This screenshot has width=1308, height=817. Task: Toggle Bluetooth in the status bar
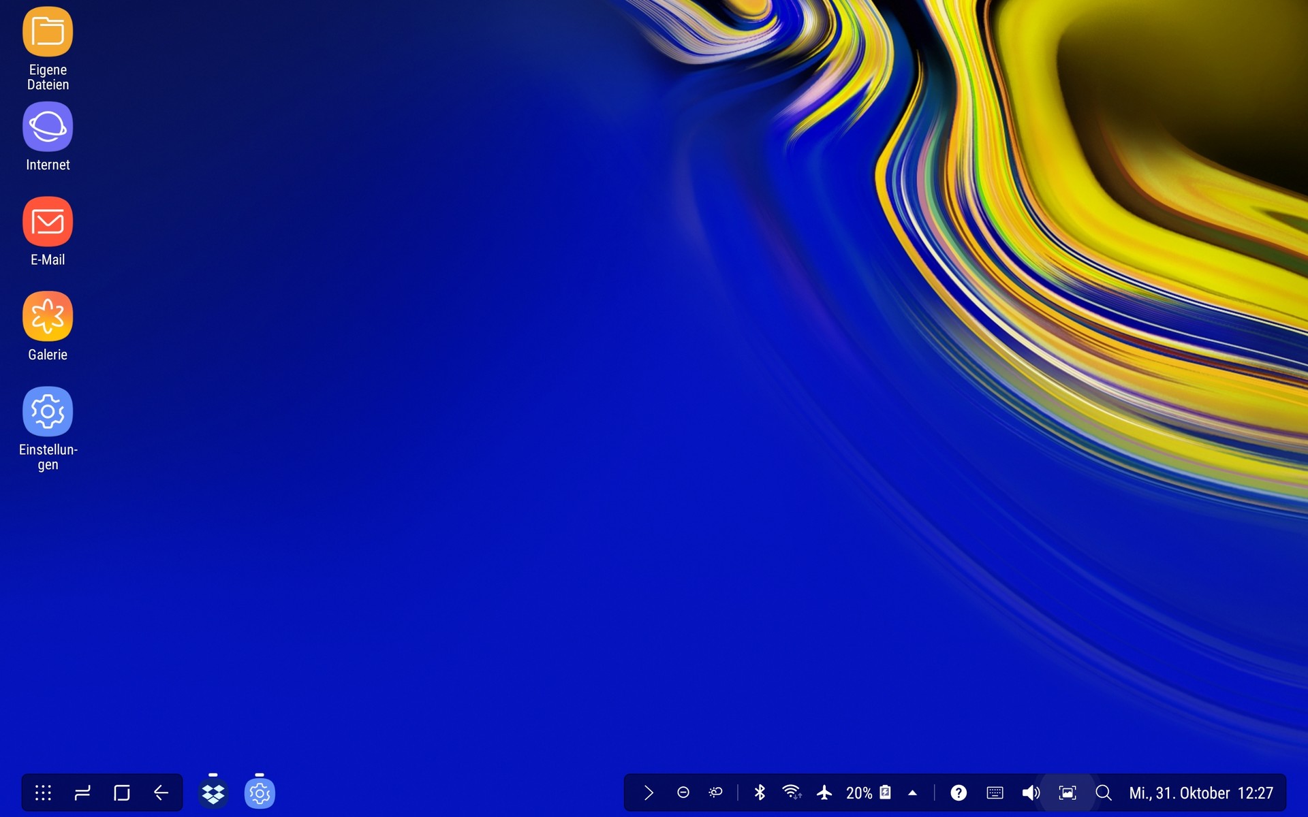click(760, 792)
